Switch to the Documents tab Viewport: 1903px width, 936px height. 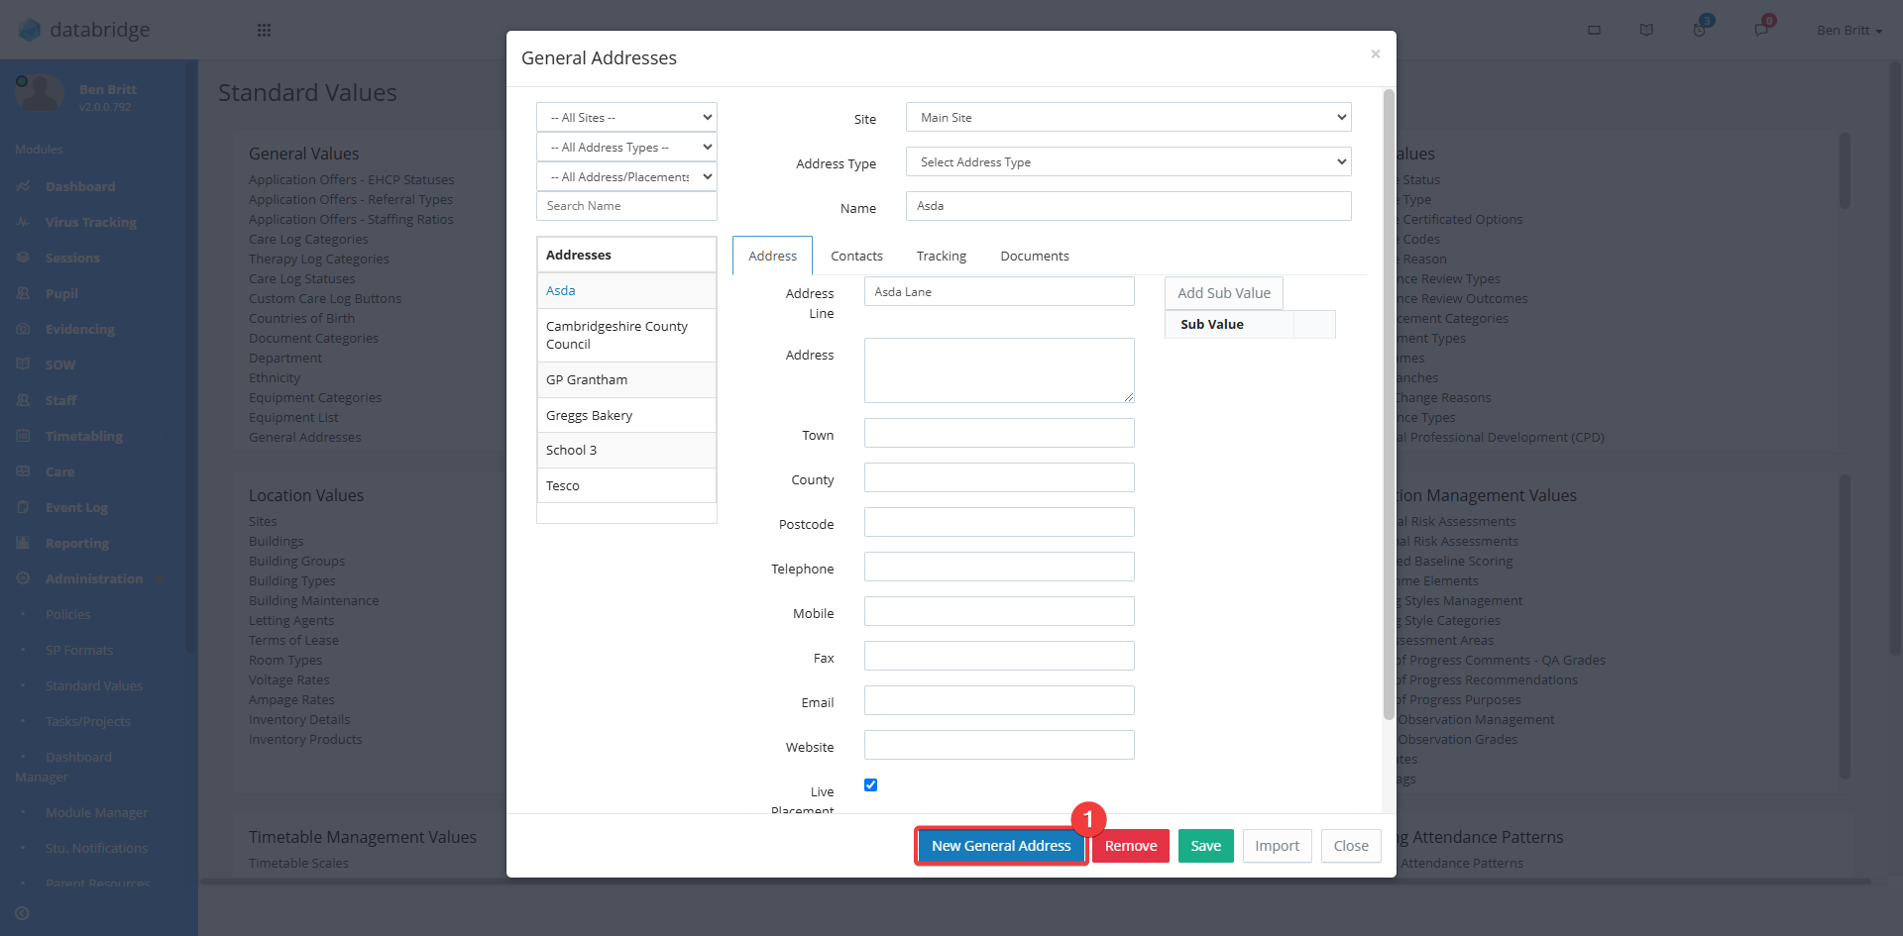point(1035,256)
